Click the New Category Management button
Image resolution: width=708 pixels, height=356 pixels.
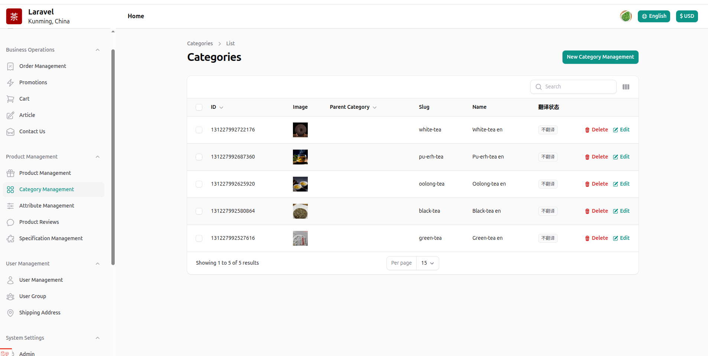[600, 57]
